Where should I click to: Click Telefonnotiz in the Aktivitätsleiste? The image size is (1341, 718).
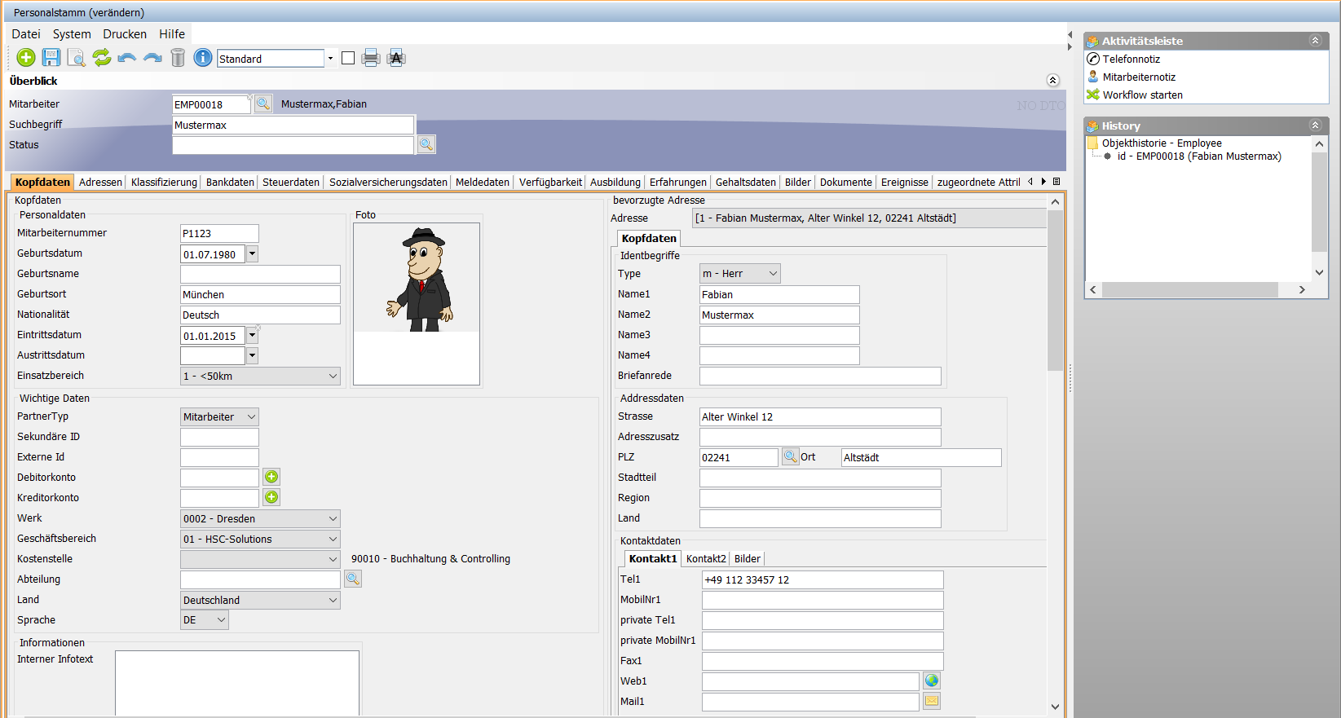tap(1131, 59)
